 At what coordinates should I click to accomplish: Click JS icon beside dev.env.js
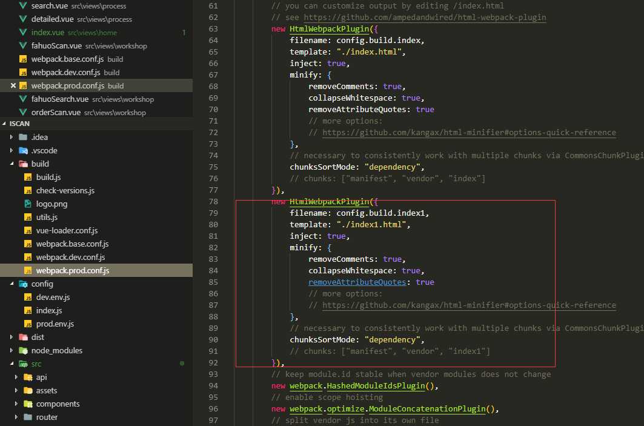(x=28, y=297)
